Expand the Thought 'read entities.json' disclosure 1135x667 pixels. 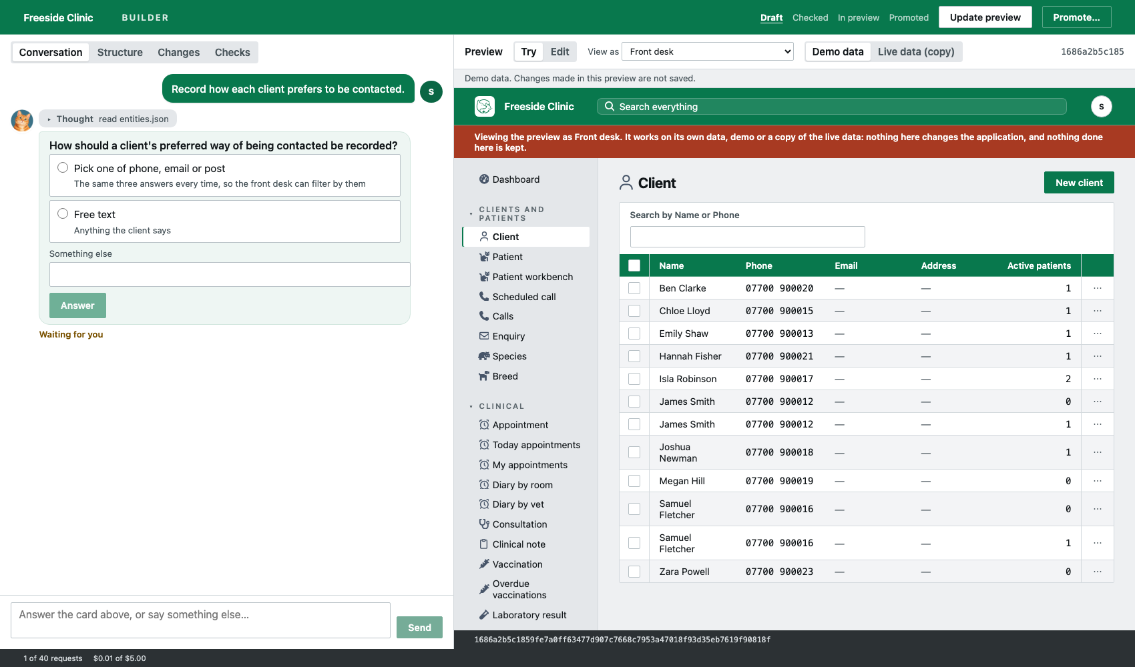tap(107, 119)
